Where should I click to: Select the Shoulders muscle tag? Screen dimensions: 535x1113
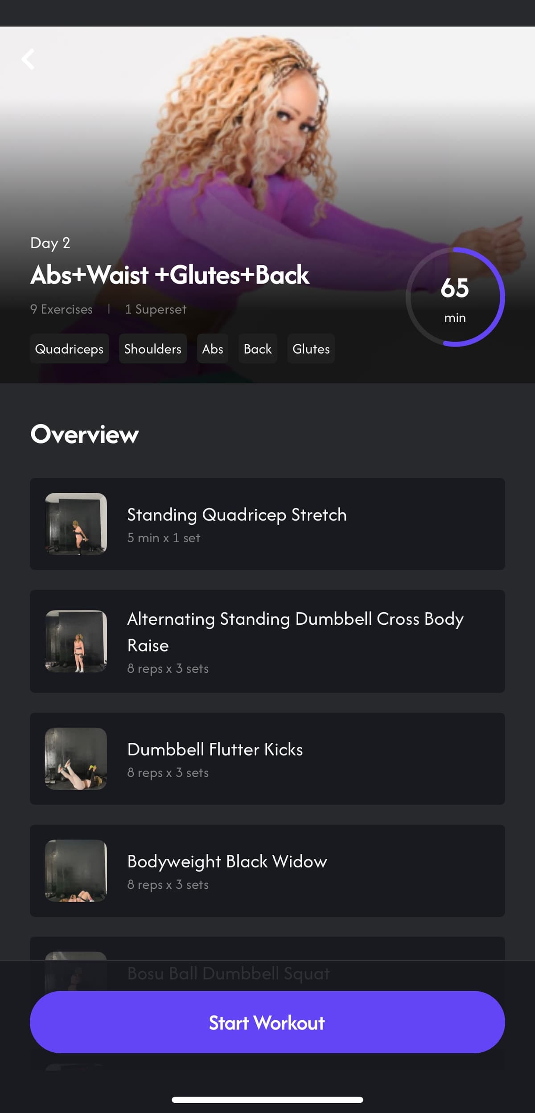(153, 349)
